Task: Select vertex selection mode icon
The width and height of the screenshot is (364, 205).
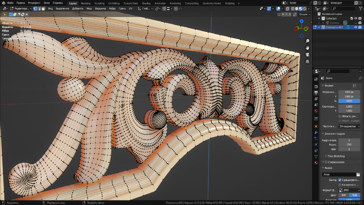Action: point(35,9)
